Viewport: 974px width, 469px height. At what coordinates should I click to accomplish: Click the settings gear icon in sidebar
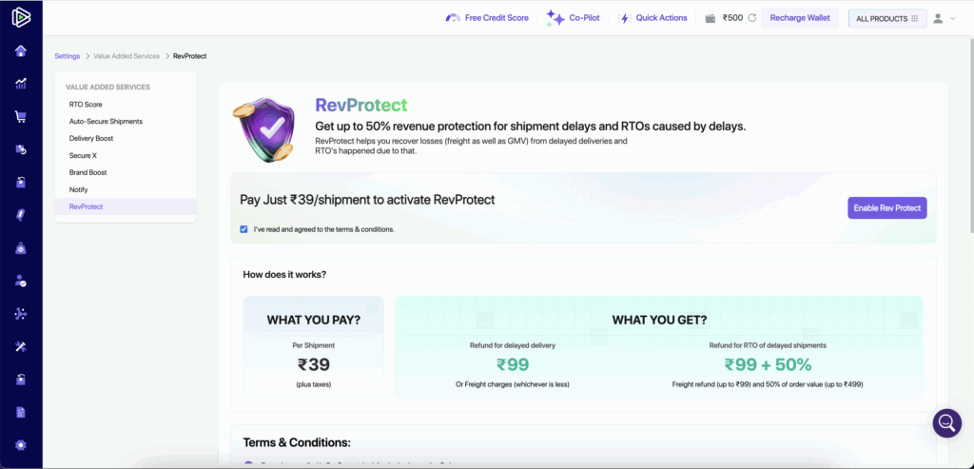(21, 444)
